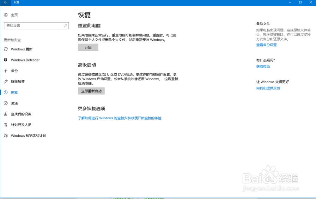Click inside the 查找设置 search field

[36, 26]
